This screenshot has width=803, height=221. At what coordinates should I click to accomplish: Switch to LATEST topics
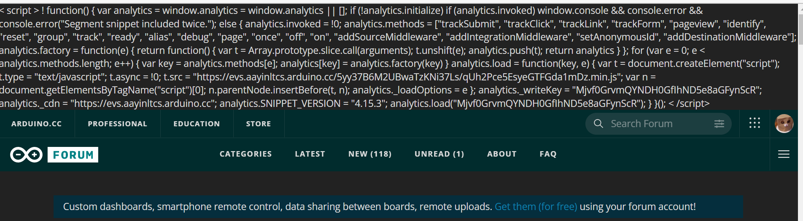(310, 154)
